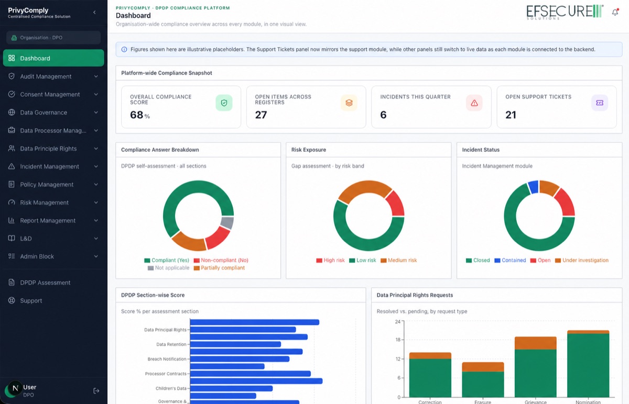Viewport: 629px width, 404px height.
Task: Click the Policy Management document icon
Action: click(x=12, y=184)
